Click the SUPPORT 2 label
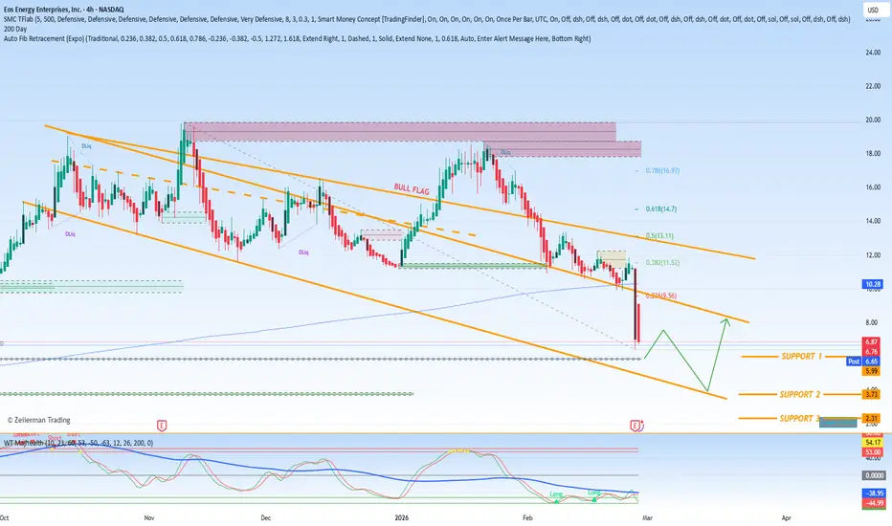Screen dimensions: 892x526 (x=800, y=394)
